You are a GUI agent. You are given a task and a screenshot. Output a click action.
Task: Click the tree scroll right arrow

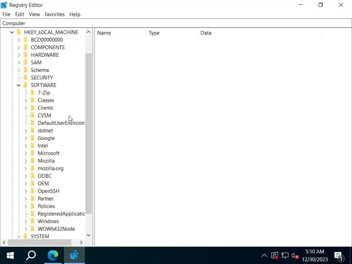click(x=81, y=242)
